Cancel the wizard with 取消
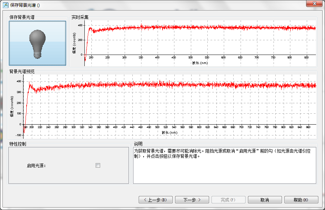The image size is (325, 210). click(264, 200)
